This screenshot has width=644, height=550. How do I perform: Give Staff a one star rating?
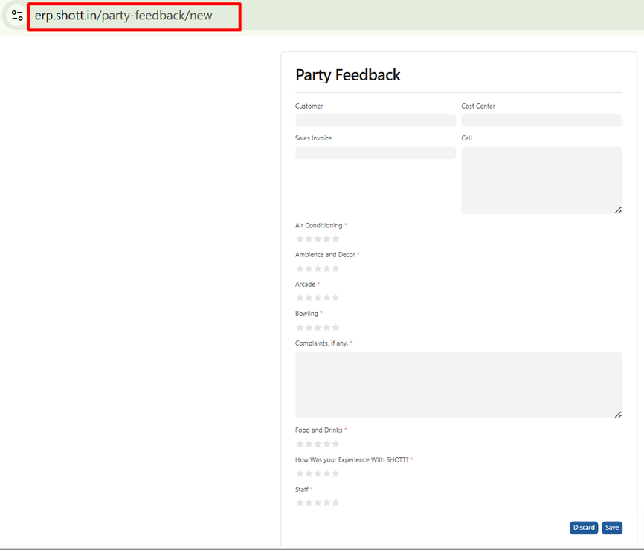coord(300,502)
